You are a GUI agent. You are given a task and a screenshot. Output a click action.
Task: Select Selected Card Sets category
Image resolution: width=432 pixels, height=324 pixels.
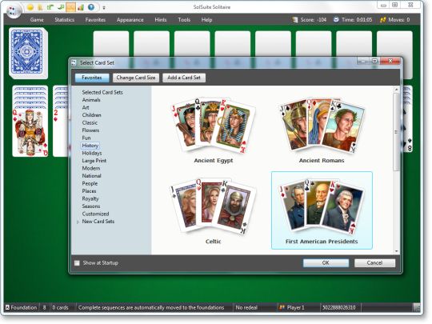[x=102, y=92]
